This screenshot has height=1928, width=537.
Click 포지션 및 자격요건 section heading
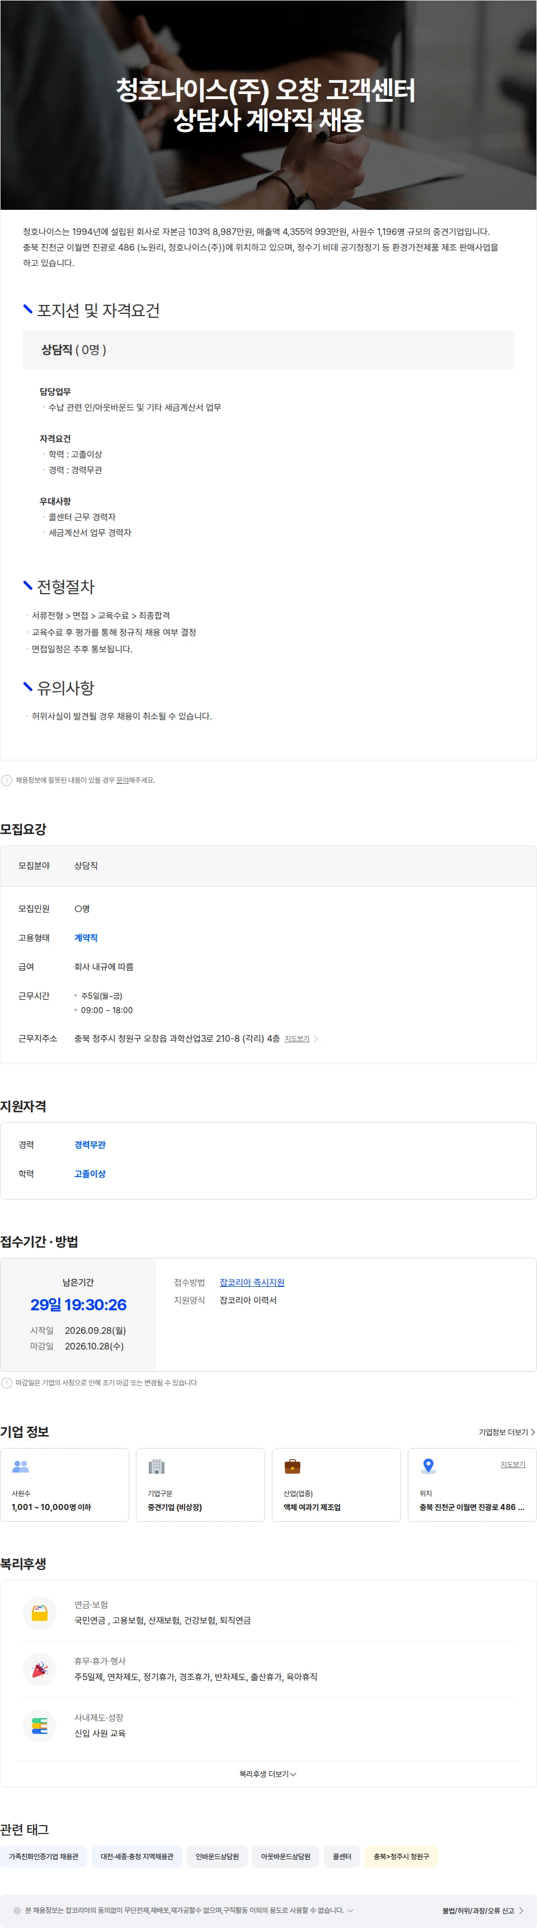click(98, 311)
